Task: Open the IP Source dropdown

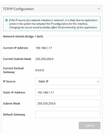Action: point(68,81)
